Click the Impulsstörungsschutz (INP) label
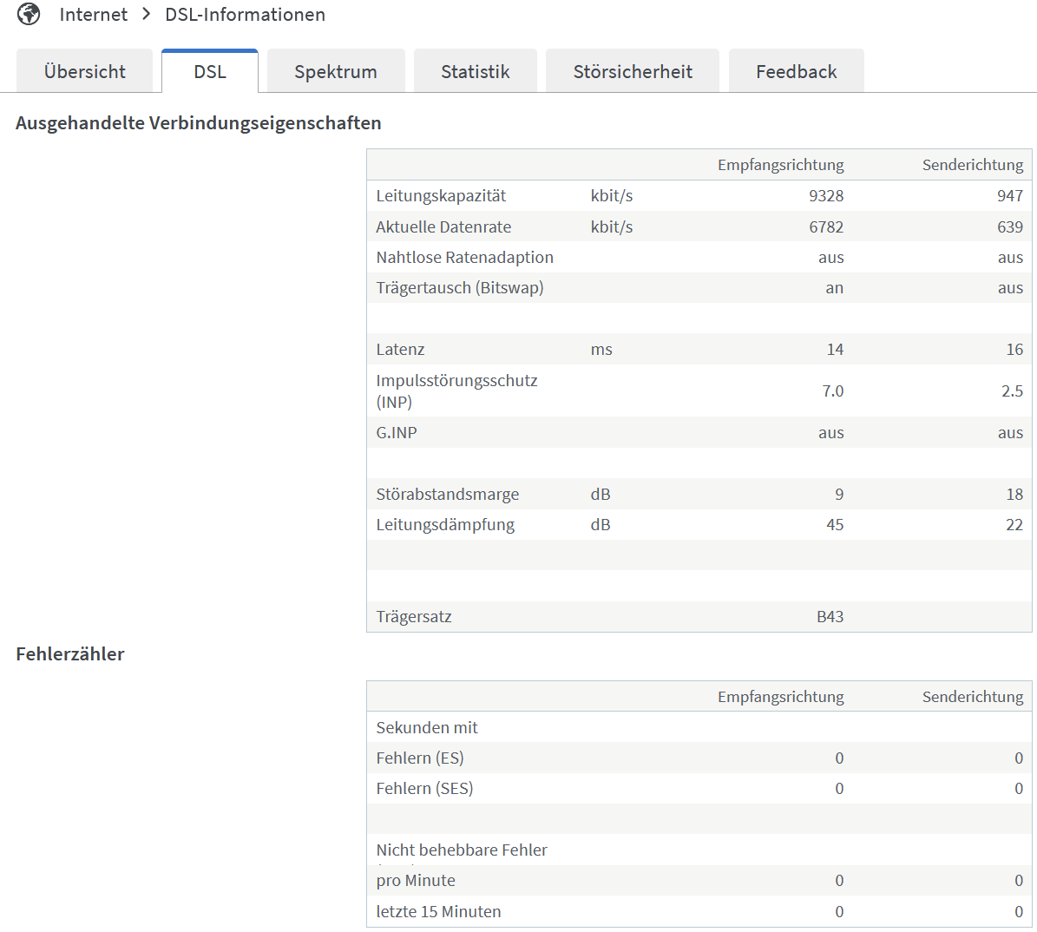This screenshot has width=1037, height=932. (457, 391)
